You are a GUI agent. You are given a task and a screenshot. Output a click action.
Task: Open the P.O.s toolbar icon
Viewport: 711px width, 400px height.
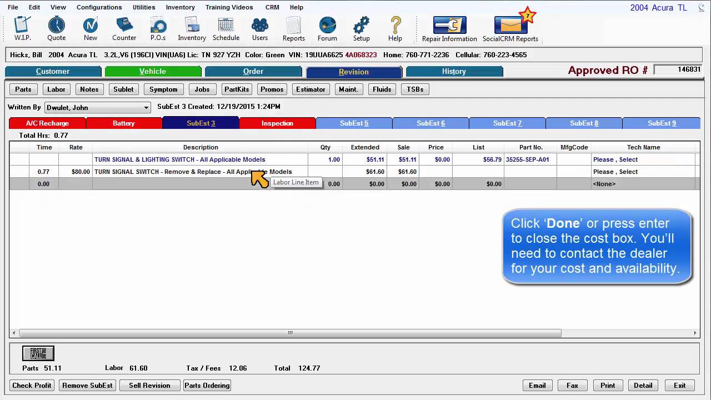coord(158,28)
